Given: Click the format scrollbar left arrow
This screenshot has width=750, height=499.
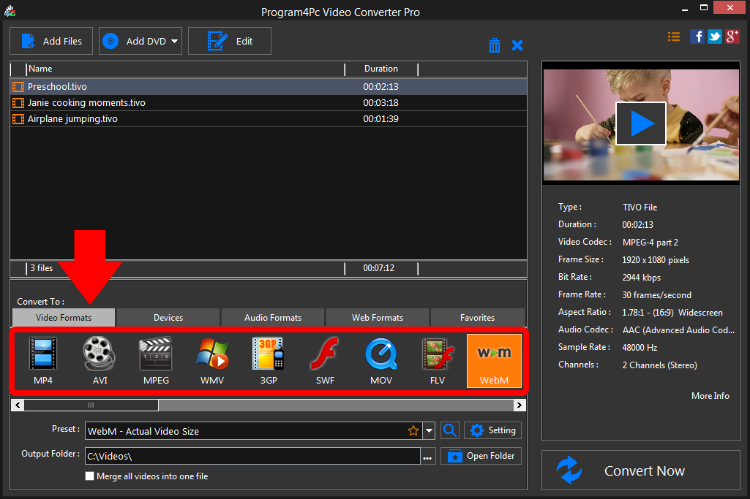Looking at the screenshot, I should tap(18, 405).
